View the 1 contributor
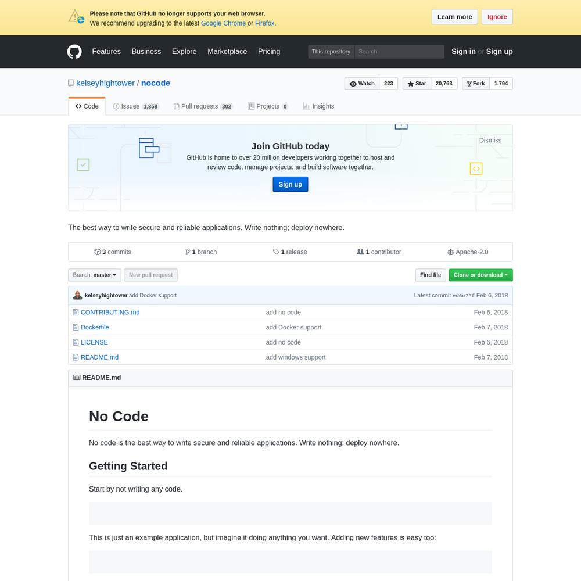 point(379,252)
